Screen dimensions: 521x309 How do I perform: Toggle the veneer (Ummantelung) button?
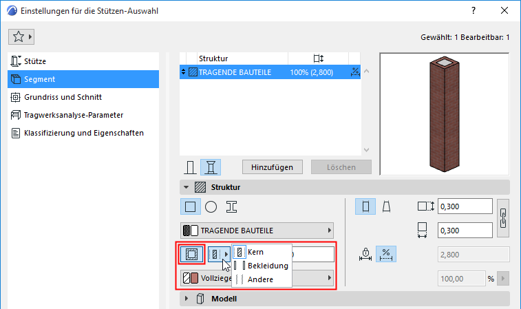pyautogui.click(x=191, y=254)
